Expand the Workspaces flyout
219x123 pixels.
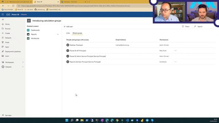click(23, 62)
